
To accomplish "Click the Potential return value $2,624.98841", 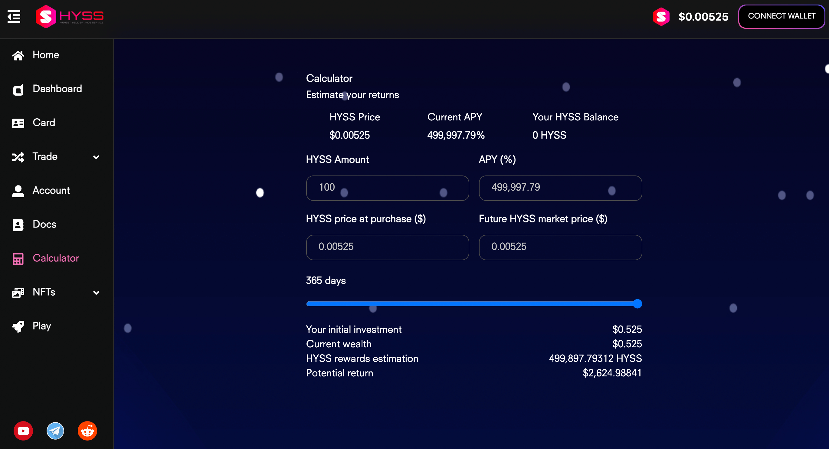I will (x=612, y=373).
